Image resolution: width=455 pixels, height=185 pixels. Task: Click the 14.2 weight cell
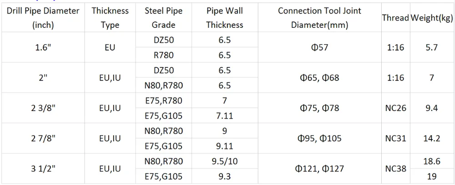click(432, 139)
